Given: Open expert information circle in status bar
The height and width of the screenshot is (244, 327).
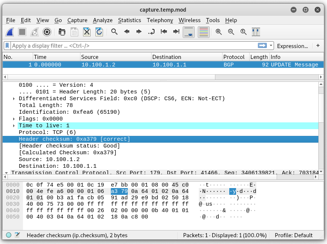Looking at the screenshot, I should coord(9,235).
